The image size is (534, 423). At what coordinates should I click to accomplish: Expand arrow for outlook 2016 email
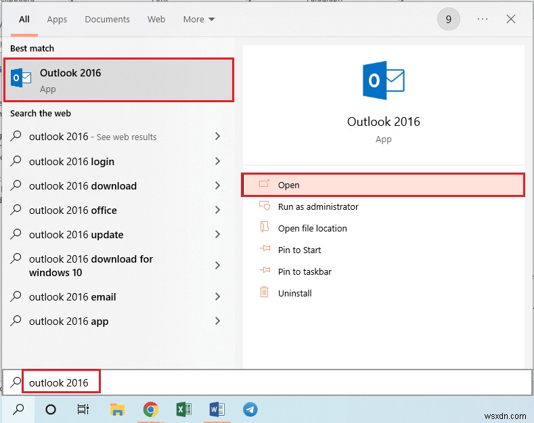218,296
